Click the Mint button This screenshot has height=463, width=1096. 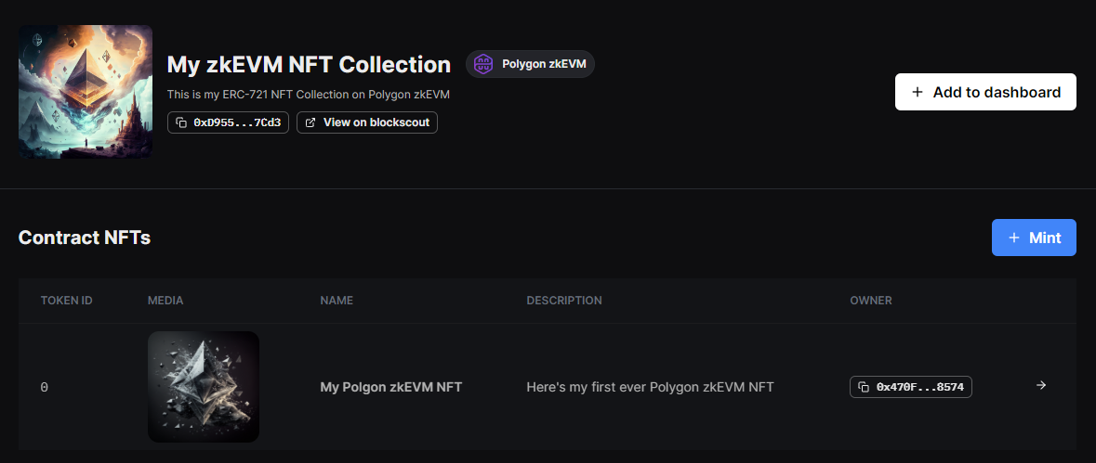(1034, 238)
